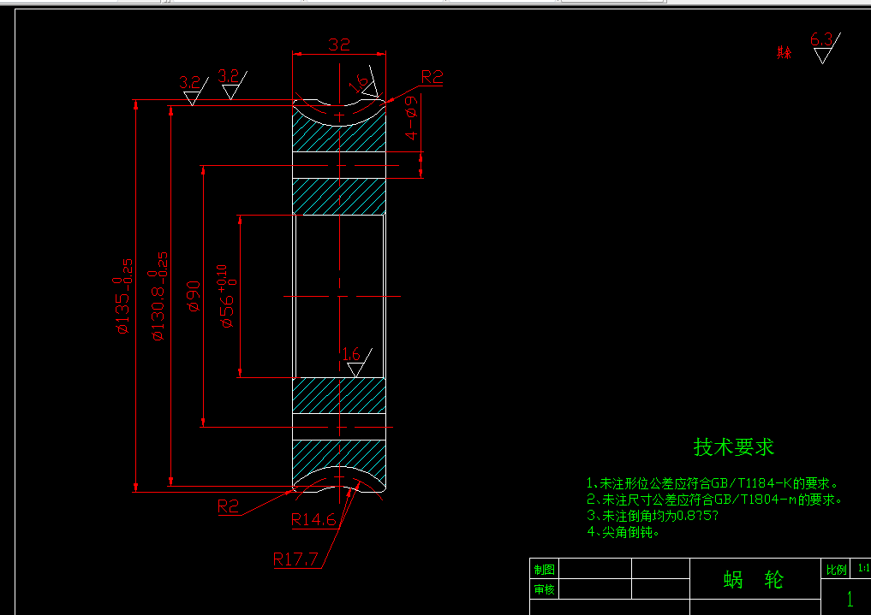Screen dimensions: 871x615
Task: Select the 6.3 surface roughness symbol
Action: [825, 48]
